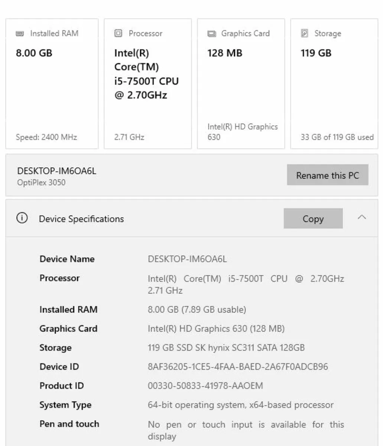383x446 pixels.
Task: Click the Rename this PC button
Action: click(x=328, y=175)
